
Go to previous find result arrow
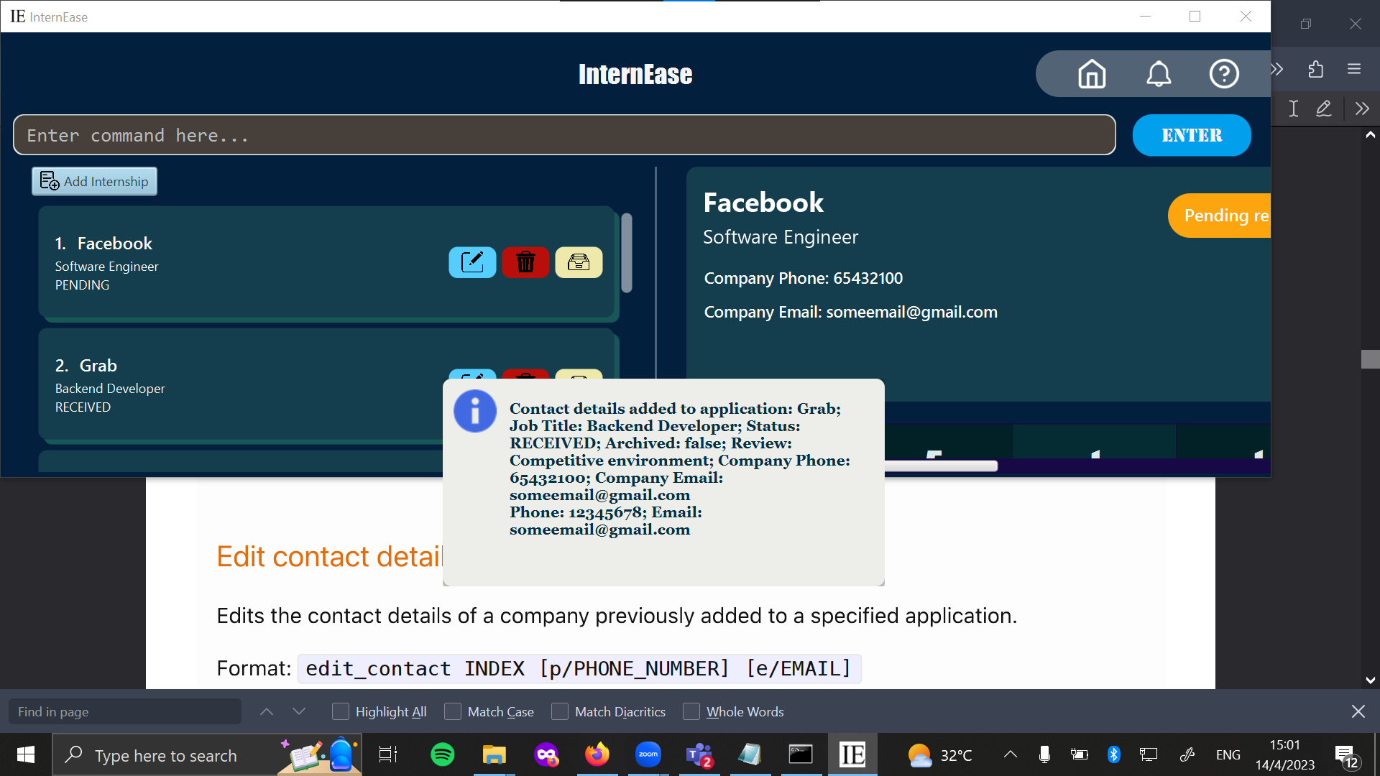click(x=267, y=711)
